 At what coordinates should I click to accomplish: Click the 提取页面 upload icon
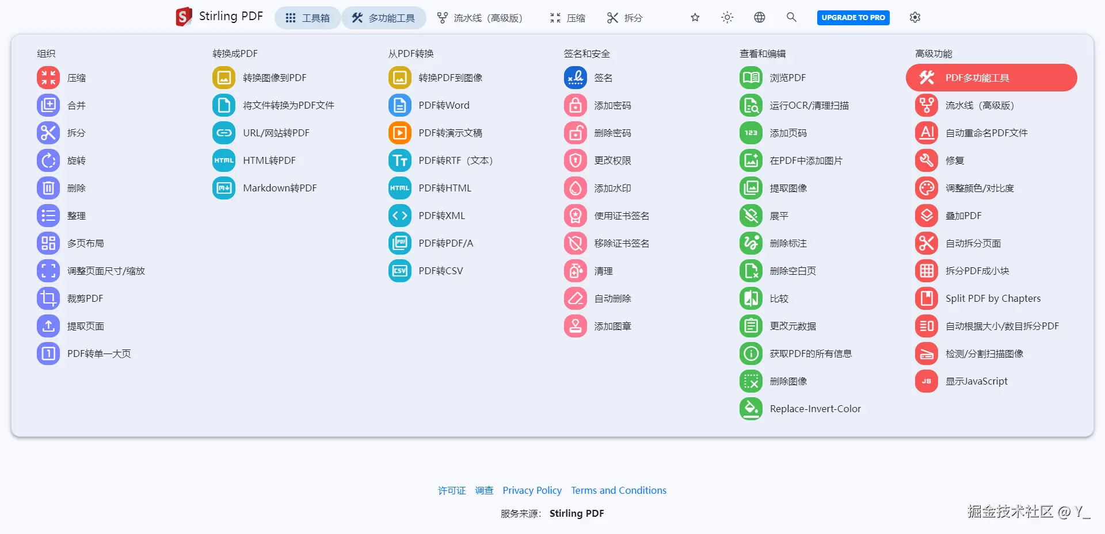pos(48,326)
